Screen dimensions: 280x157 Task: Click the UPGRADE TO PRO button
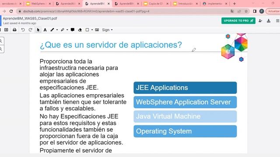238,20
